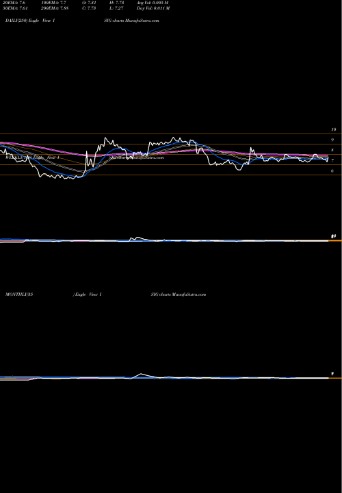The image size is (342, 493).
Task: Open the SIG charts MunafaSutra.com label in monthly chart
Action: (179, 294)
